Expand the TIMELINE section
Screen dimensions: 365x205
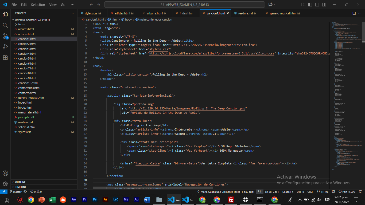[21, 187]
